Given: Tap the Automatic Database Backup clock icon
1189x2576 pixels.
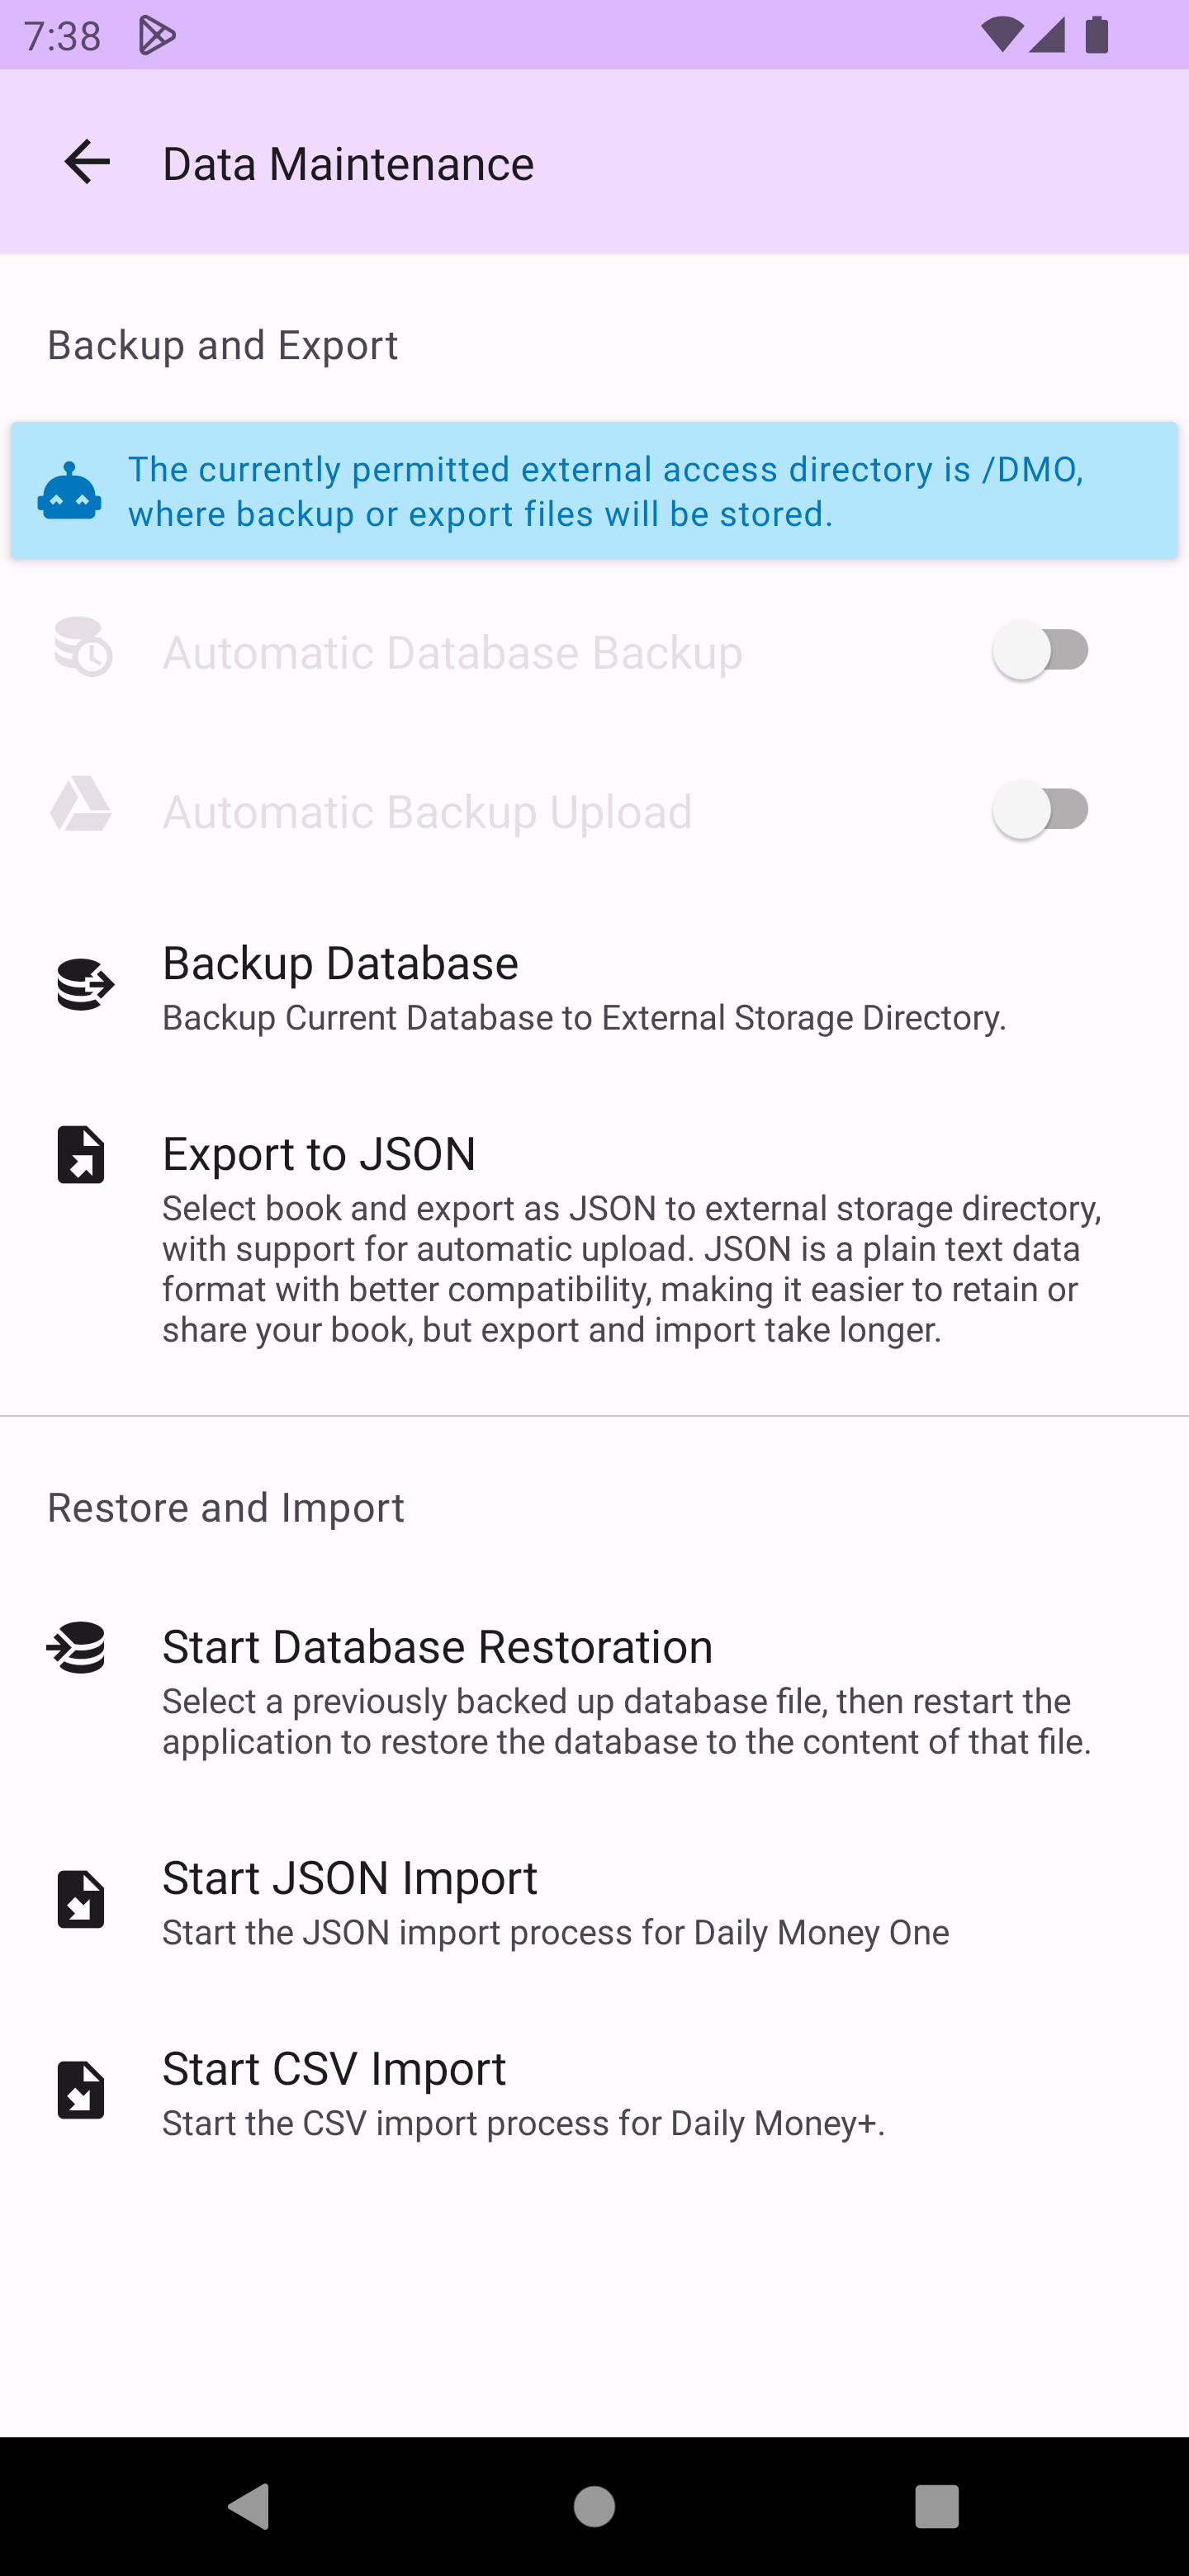Looking at the screenshot, I should (x=83, y=648).
